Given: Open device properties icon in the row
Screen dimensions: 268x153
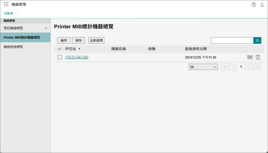Looking at the screenshot, I should [250, 57].
